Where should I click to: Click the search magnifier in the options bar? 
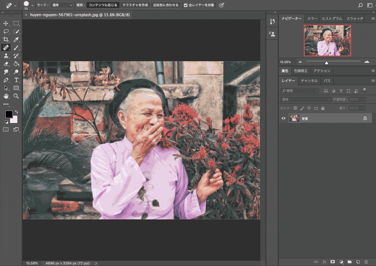[360, 5]
